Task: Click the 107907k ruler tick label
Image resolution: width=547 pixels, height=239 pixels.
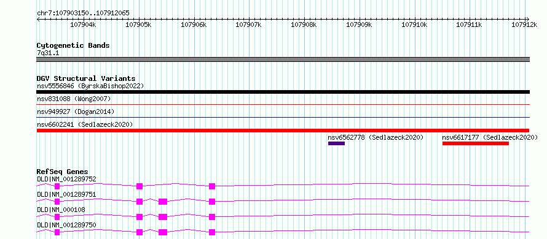Action: tap(248, 25)
